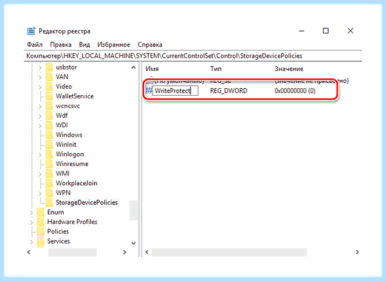Image resolution: width=386 pixels, height=281 pixels.
Task: Expand the WPN key
Action: (x=40, y=193)
